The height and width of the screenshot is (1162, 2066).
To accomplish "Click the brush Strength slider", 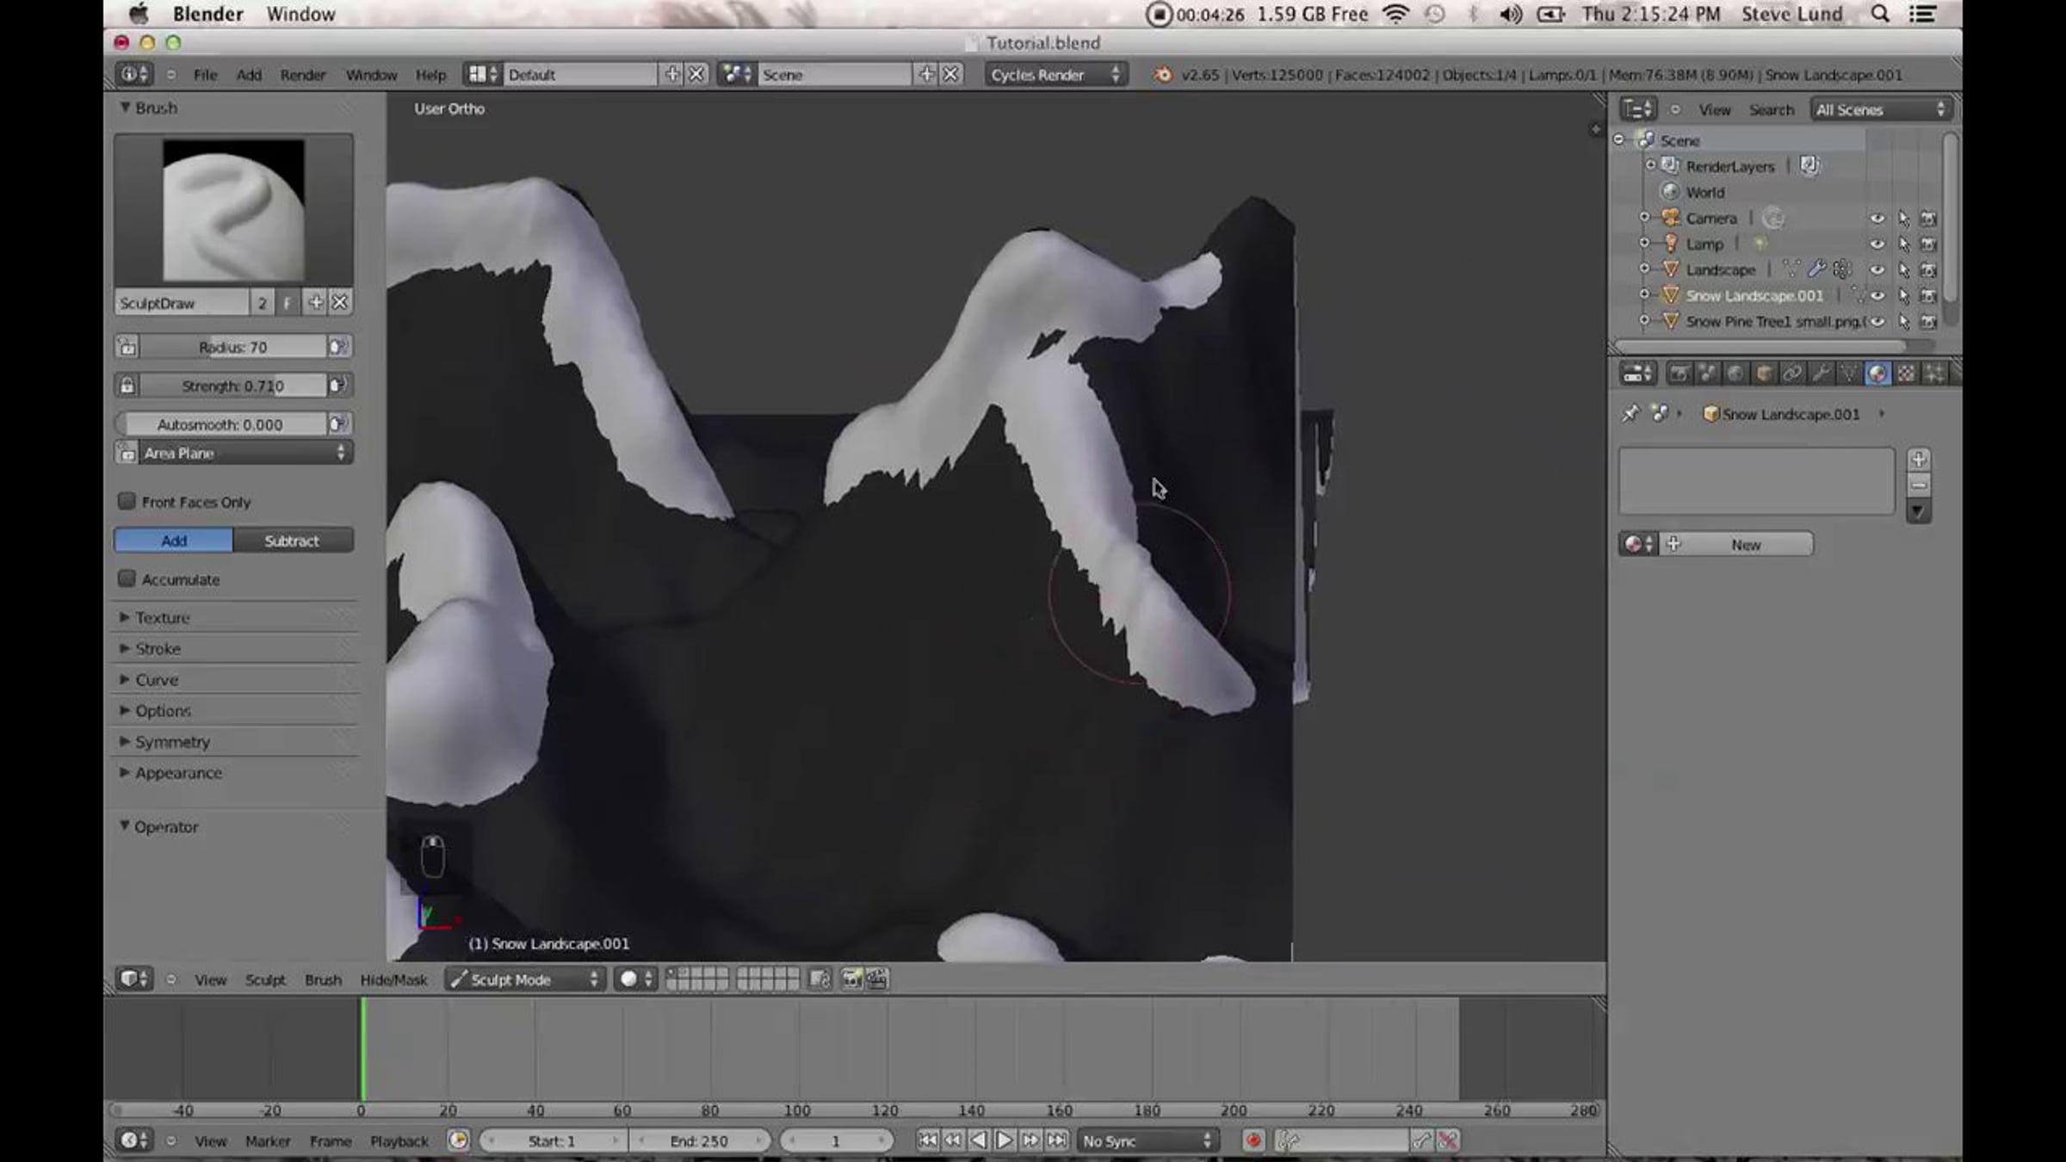I will pos(232,386).
